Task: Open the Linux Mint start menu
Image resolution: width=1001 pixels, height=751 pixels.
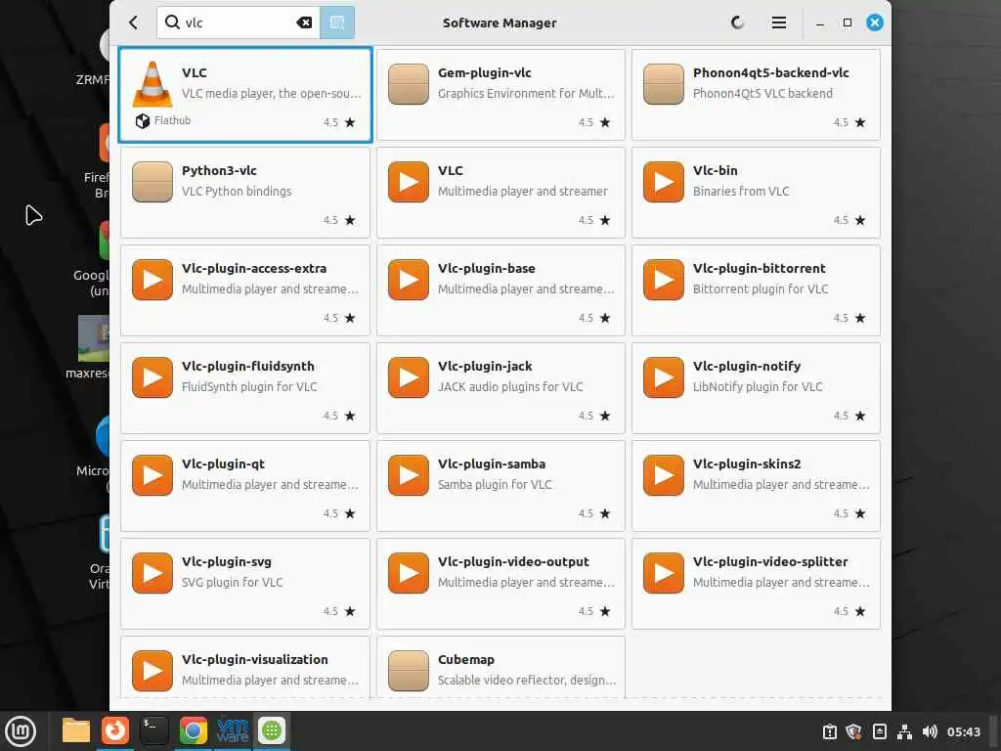Action: [21, 731]
